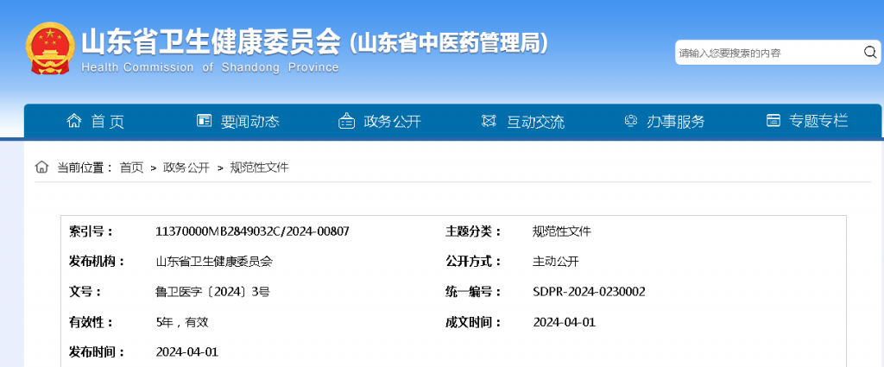The image size is (884, 367).
Task: Click the icon beside 专题专栏
Action: point(773,121)
